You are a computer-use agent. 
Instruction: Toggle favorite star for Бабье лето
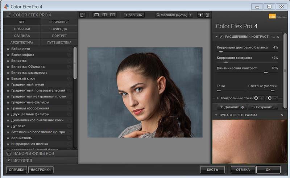[8, 49]
